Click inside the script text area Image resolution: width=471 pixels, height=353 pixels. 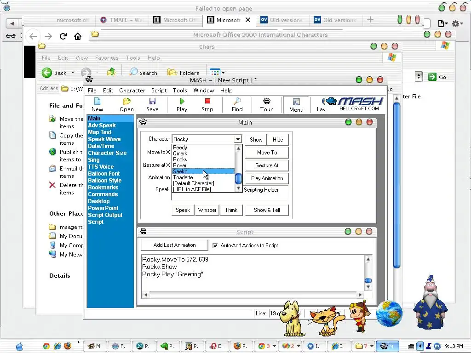pos(253,273)
